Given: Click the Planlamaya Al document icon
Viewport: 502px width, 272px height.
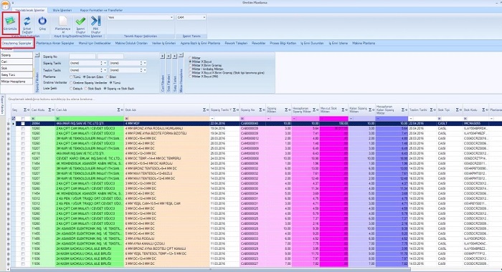Looking at the screenshot, I should click(x=63, y=21).
